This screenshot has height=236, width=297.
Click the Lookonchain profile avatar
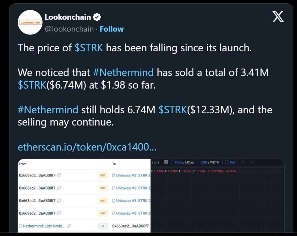pyautogui.click(x=30, y=22)
